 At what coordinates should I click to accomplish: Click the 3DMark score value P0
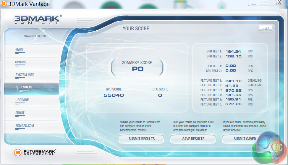point(137,69)
